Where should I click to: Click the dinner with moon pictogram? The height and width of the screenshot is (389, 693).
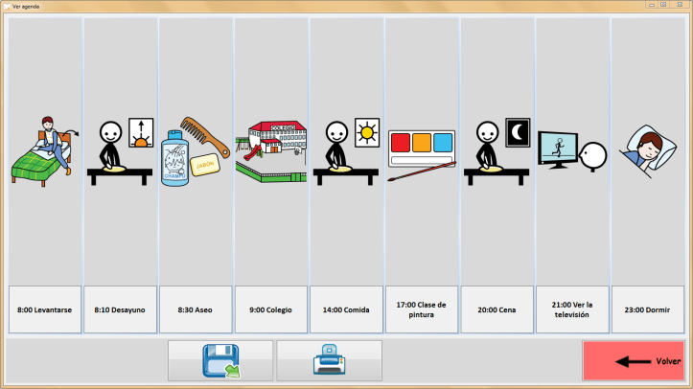coord(497,150)
